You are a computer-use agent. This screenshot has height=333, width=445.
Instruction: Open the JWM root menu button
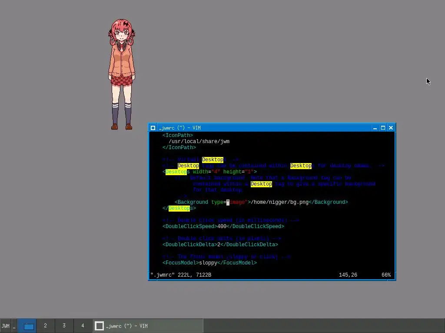coord(5,326)
